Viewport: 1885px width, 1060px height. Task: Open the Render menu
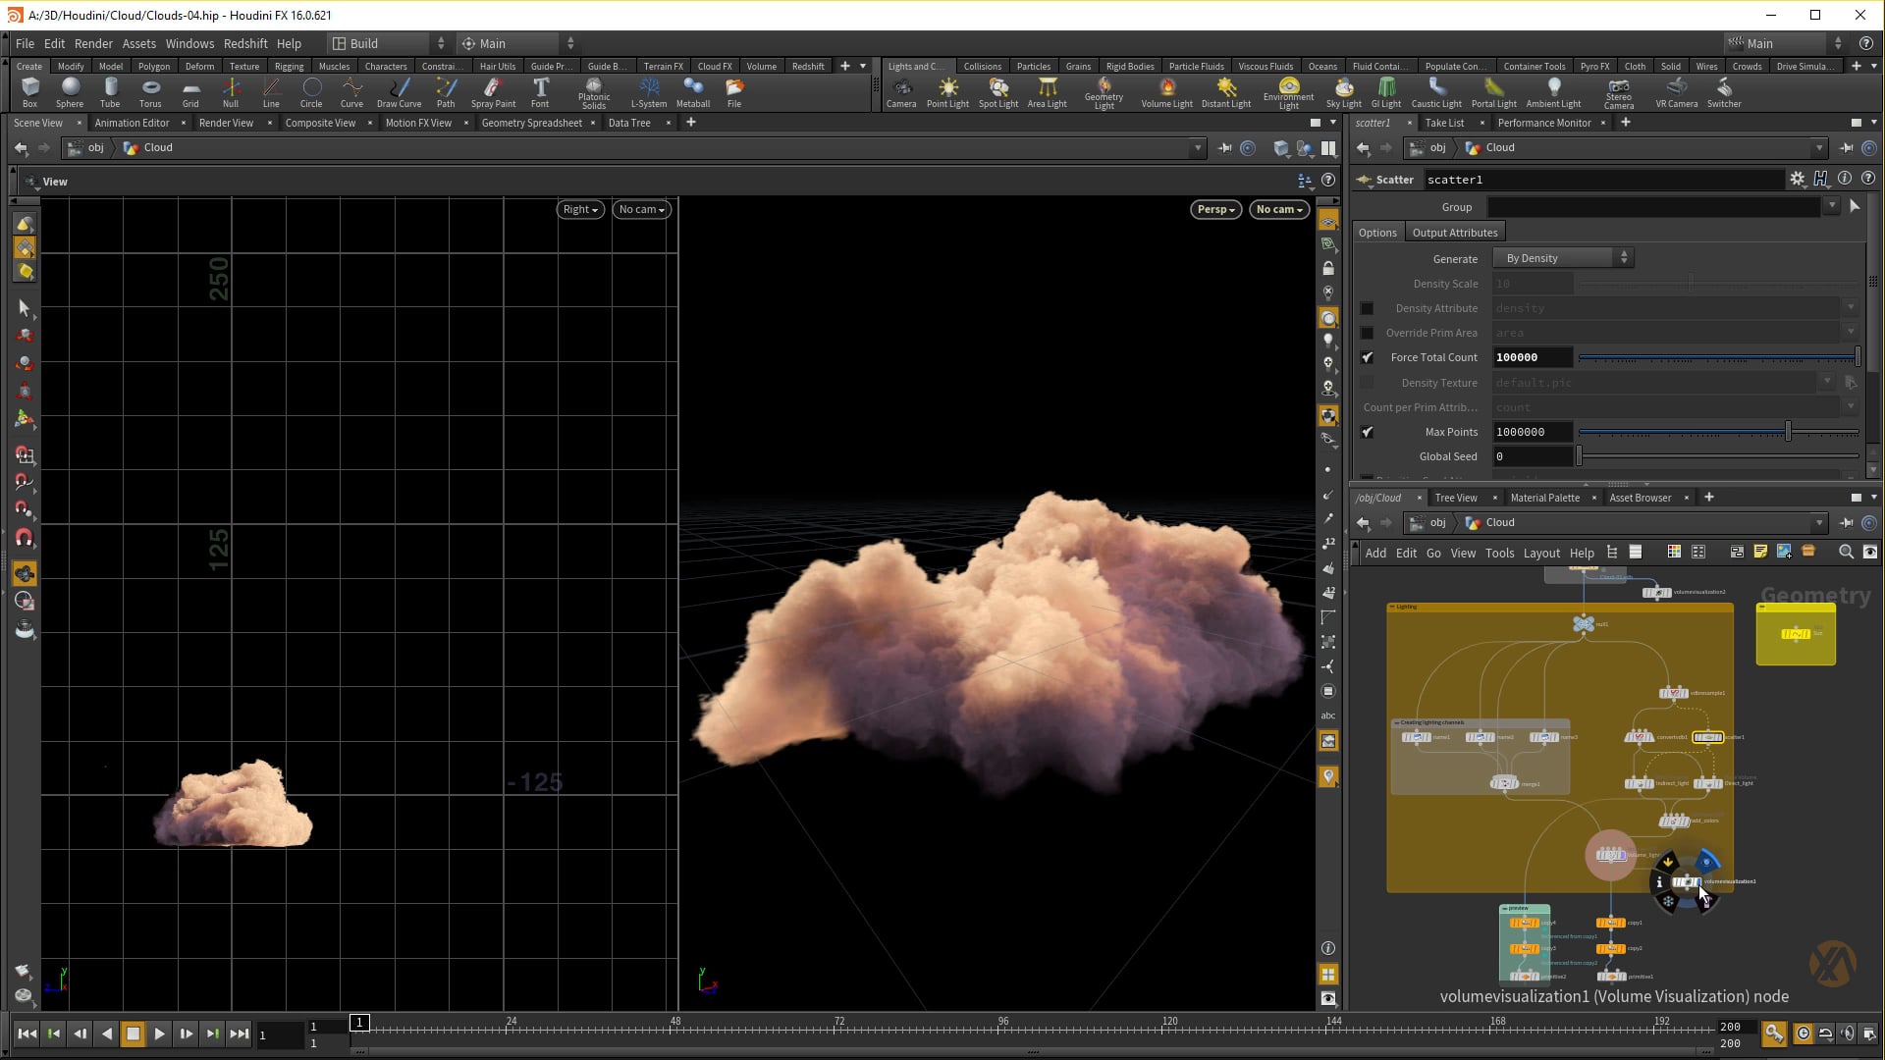click(93, 43)
